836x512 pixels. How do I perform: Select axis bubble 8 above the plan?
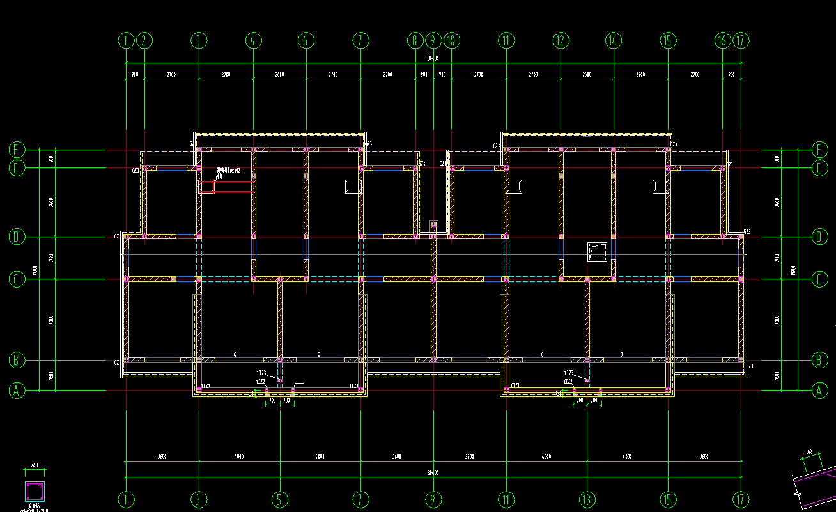coord(415,41)
